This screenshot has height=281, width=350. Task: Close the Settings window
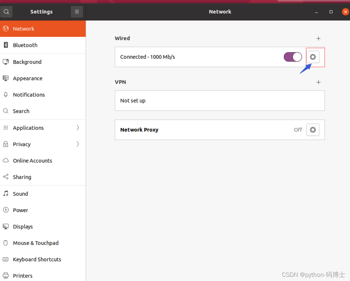(345, 12)
